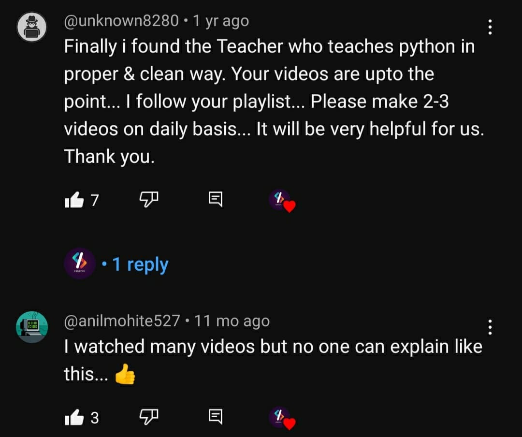Like the comment by @unknown8280
This screenshot has height=437, width=522.
coord(74,200)
